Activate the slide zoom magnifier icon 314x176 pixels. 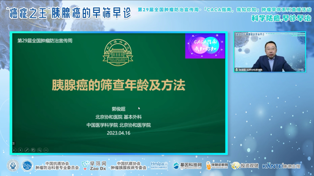coord(40,150)
